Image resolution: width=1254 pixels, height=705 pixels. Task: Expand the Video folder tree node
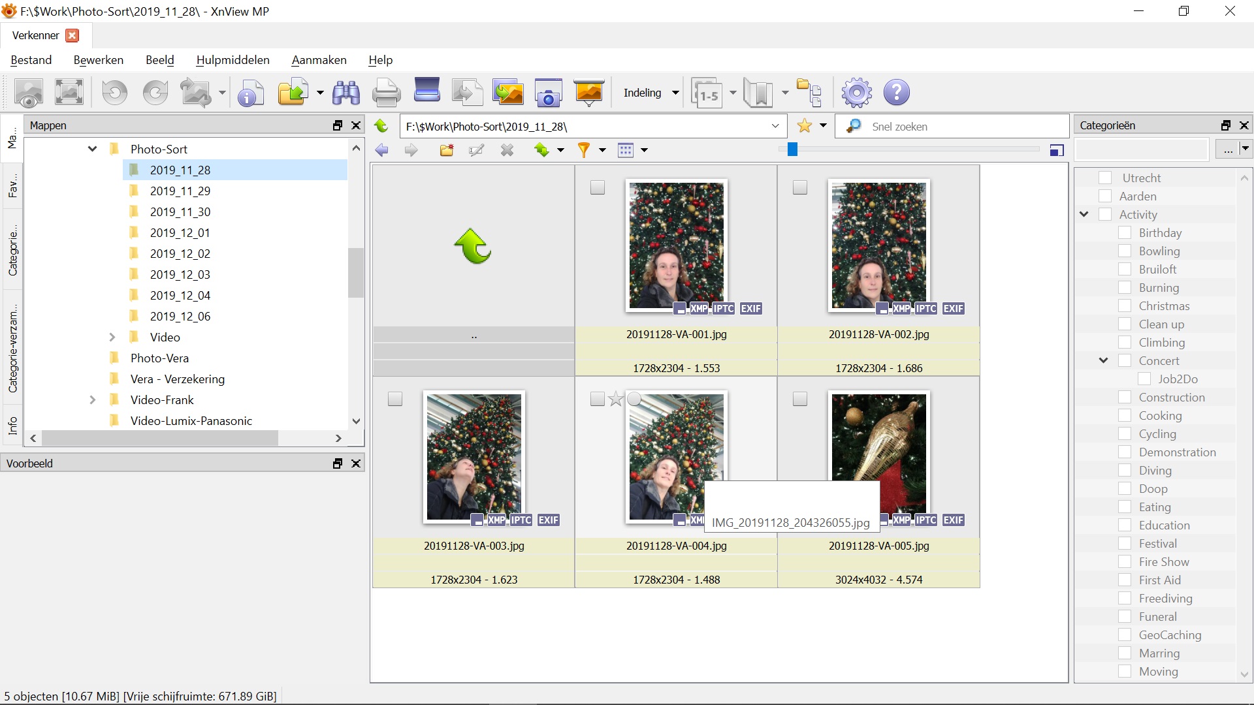pyautogui.click(x=112, y=337)
